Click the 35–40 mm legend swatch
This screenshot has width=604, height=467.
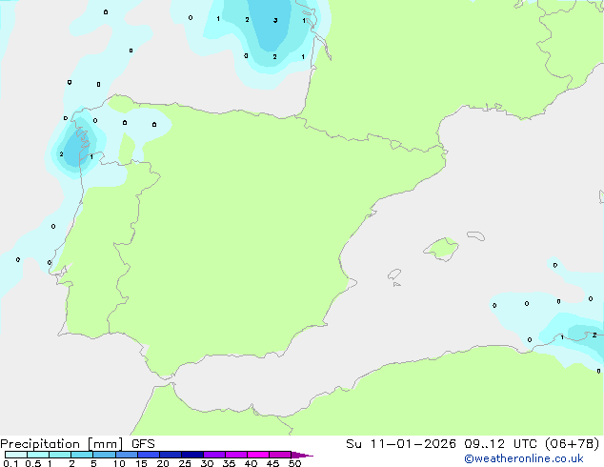[x=236, y=455]
